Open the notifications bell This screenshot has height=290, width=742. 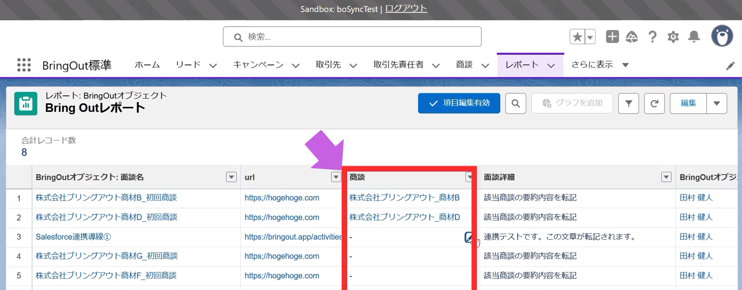pyautogui.click(x=694, y=37)
